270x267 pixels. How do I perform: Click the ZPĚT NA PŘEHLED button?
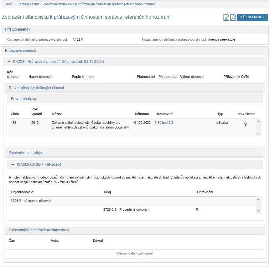[x=252, y=17]
